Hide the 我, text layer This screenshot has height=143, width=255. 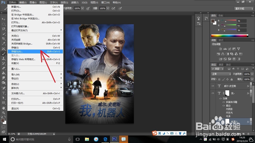point(213,93)
